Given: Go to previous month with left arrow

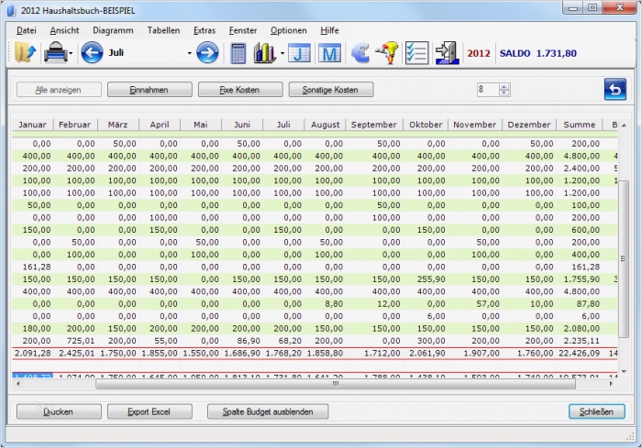Looking at the screenshot, I should pos(92,53).
